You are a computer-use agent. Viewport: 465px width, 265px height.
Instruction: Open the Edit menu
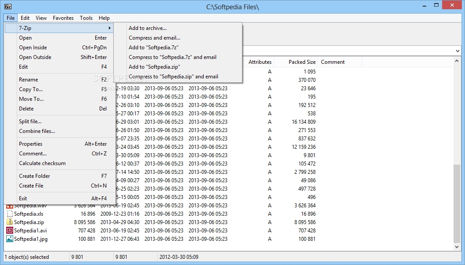point(25,18)
